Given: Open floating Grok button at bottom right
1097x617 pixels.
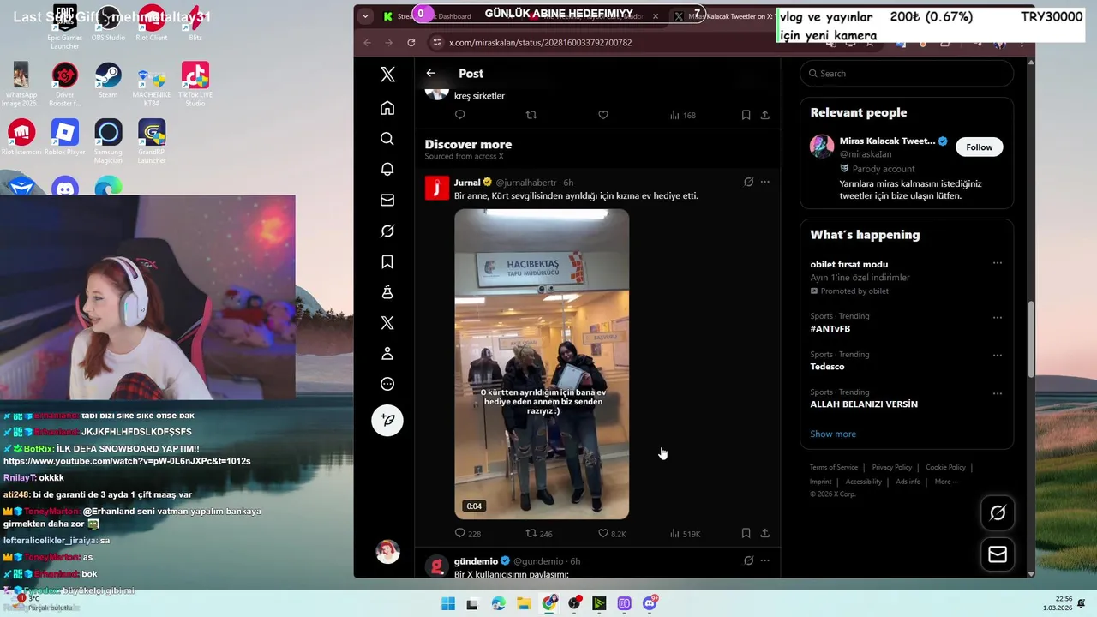Looking at the screenshot, I should 998,512.
